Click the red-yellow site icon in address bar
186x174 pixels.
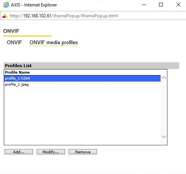pyautogui.click(x=5, y=15)
